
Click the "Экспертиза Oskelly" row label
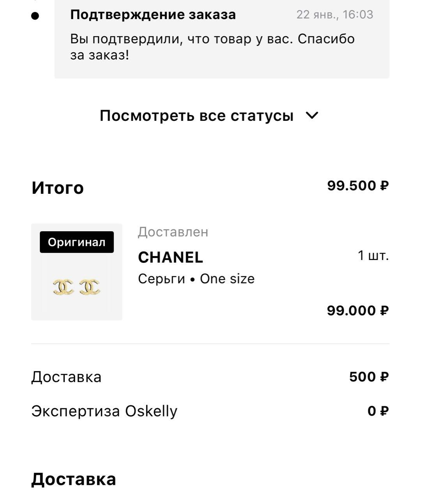click(104, 411)
